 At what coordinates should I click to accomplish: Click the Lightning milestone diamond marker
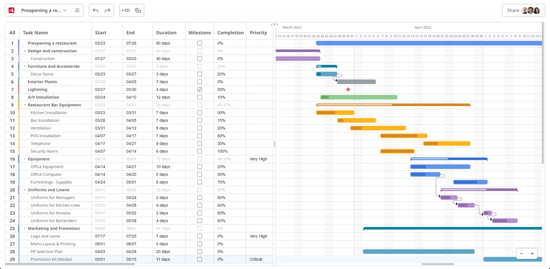pos(348,89)
